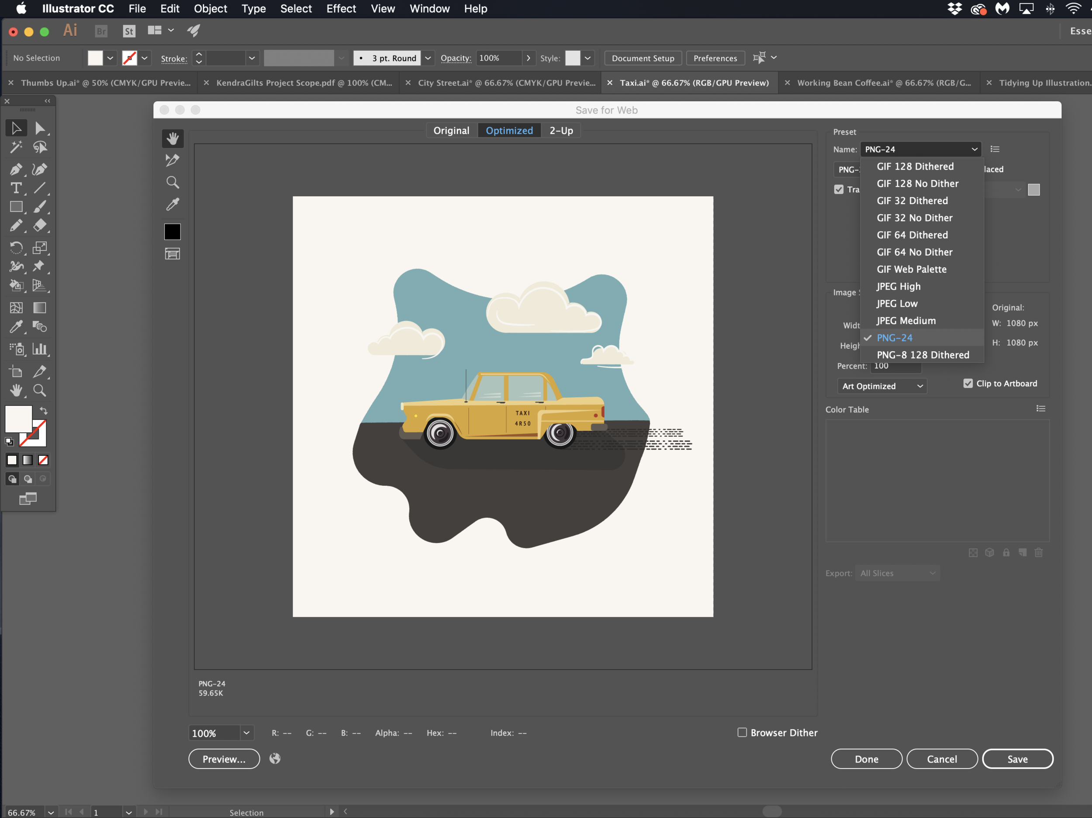Enable the Browser Dither checkbox
1092x818 pixels.
(x=742, y=732)
